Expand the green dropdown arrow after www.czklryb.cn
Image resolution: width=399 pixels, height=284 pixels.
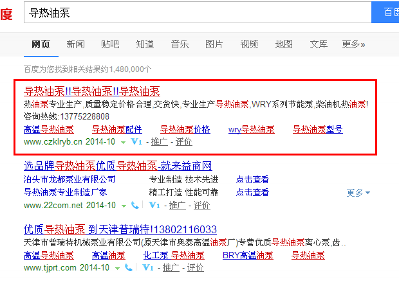pos(123,143)
